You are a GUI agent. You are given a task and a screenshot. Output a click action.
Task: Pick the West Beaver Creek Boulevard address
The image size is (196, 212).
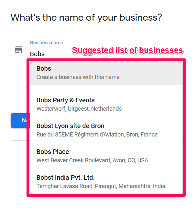[x=92, y=160]
